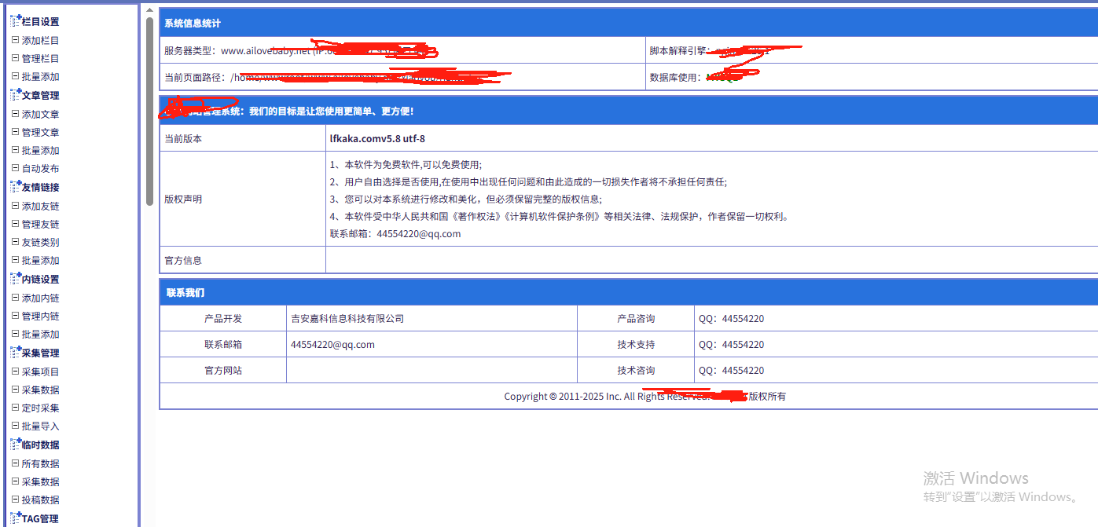Click the tree icon beside 栏目设置
The width and height of the screenshot is (1098, 527).
(x=15, y=21)
